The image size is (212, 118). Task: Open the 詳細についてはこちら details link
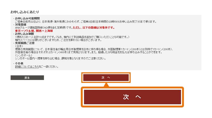pos(27,67)
